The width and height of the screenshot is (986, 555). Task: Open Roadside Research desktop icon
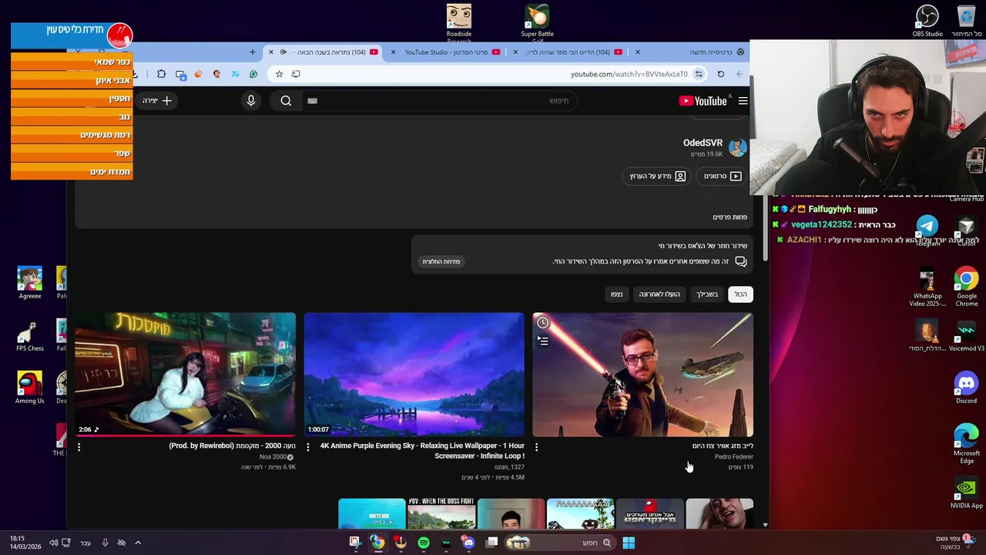[459, 22]
